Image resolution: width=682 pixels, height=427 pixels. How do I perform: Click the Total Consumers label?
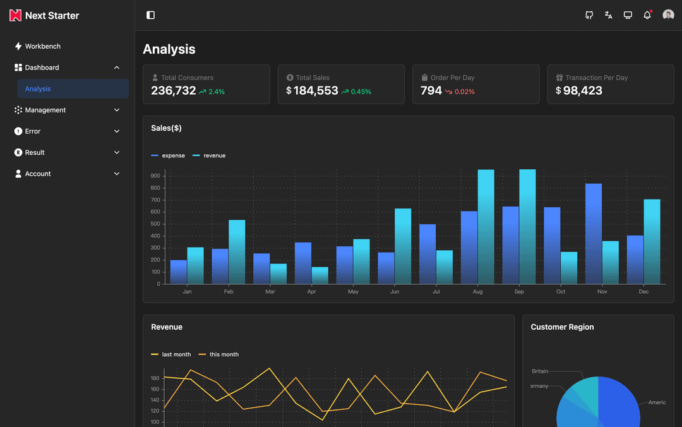188,78
